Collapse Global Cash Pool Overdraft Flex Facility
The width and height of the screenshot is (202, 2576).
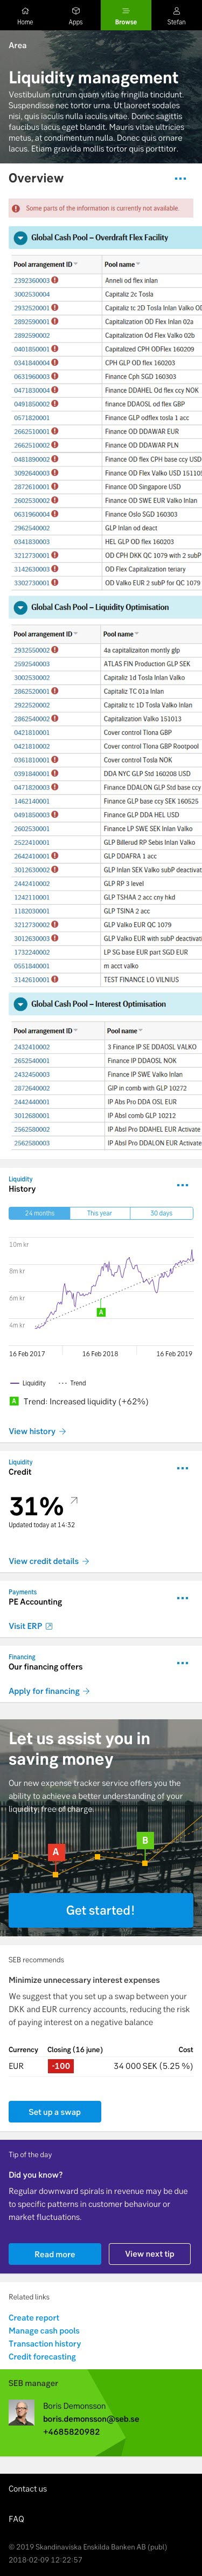[x=20, y=238]
